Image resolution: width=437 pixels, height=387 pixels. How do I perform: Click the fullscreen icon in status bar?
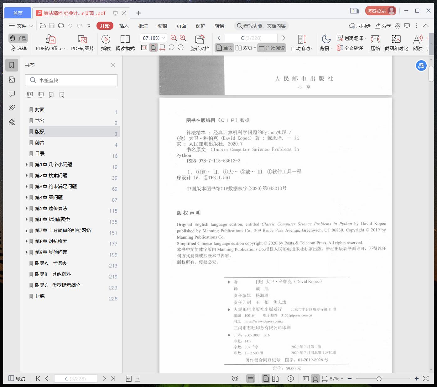(x=426, y=379)
